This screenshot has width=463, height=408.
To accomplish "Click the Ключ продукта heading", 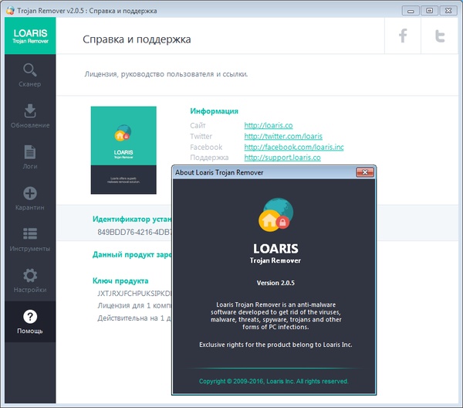I will coord(120,280).
